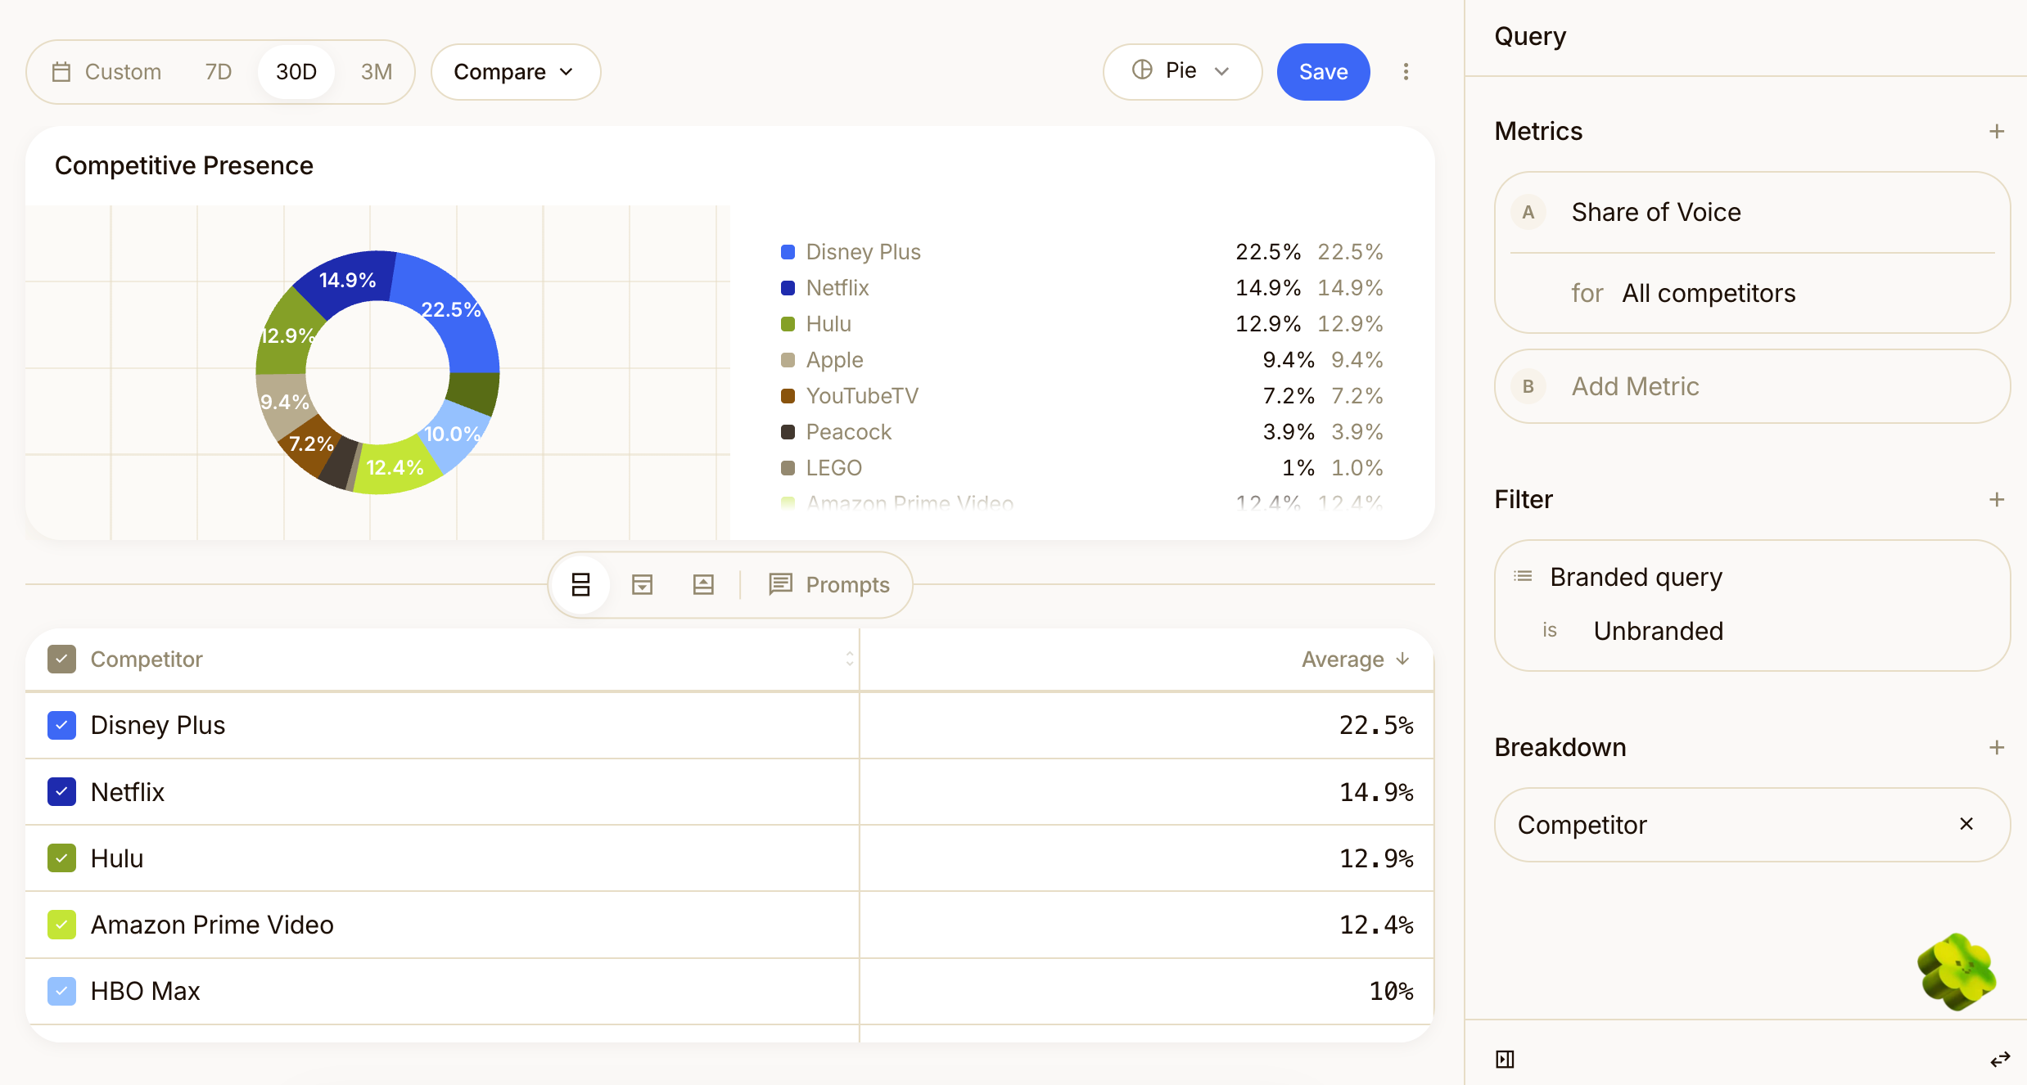
Task: Remove the Competitor breakdown with X
Action: pyautogui.click(x=1966, y=824)
